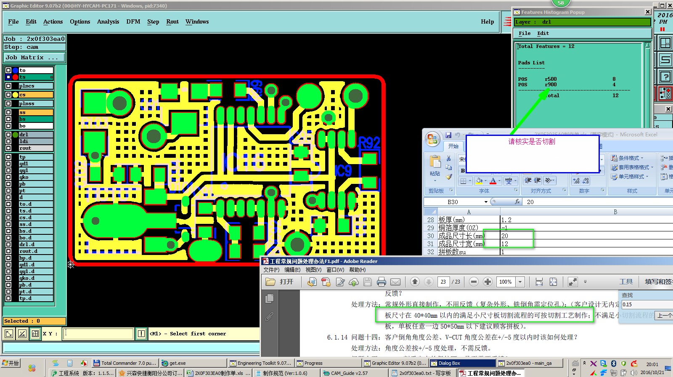Open Edit menu in Features Histogram Popup
The width and height of the screenshot is (673, 377).
[x=543, y=33]
